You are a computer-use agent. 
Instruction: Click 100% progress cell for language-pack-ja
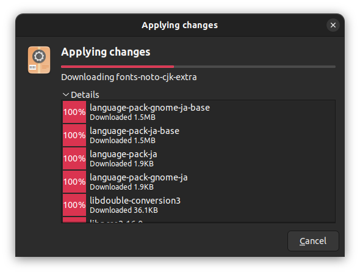click(74, 158)
